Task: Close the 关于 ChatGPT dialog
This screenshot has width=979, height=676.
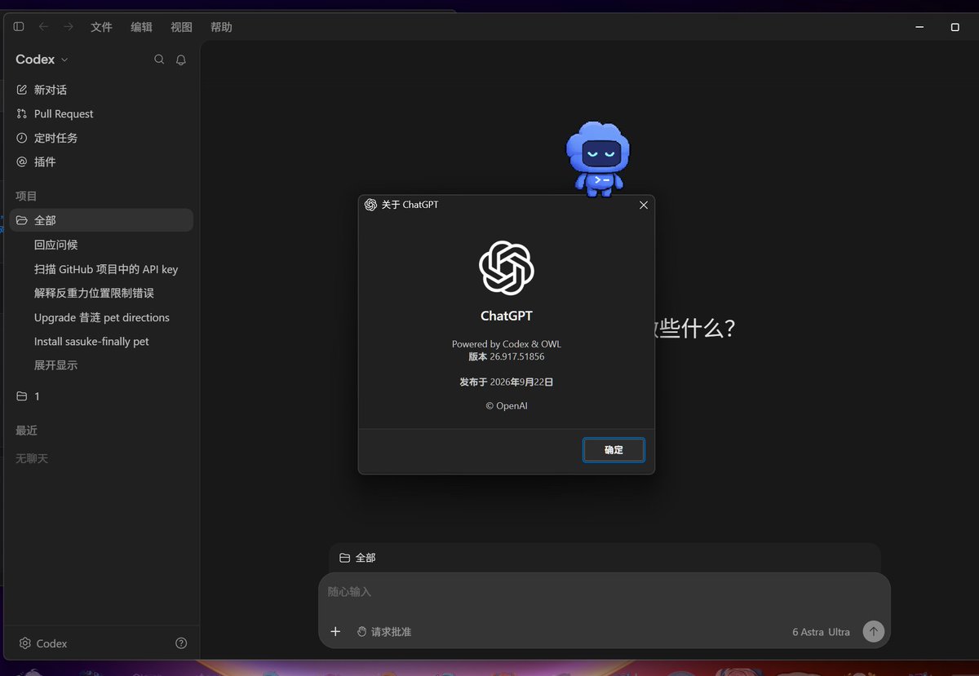Action: point(644,205)
